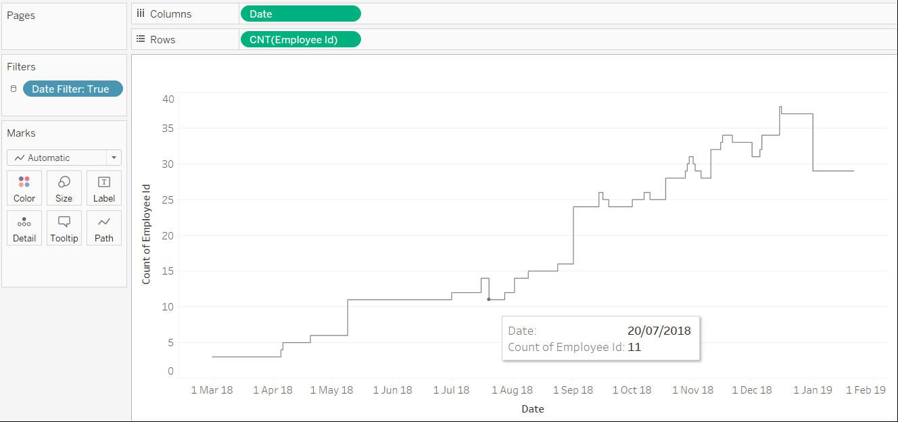
Task: Click the Columns shelf icon
Action: pos(141,14)
